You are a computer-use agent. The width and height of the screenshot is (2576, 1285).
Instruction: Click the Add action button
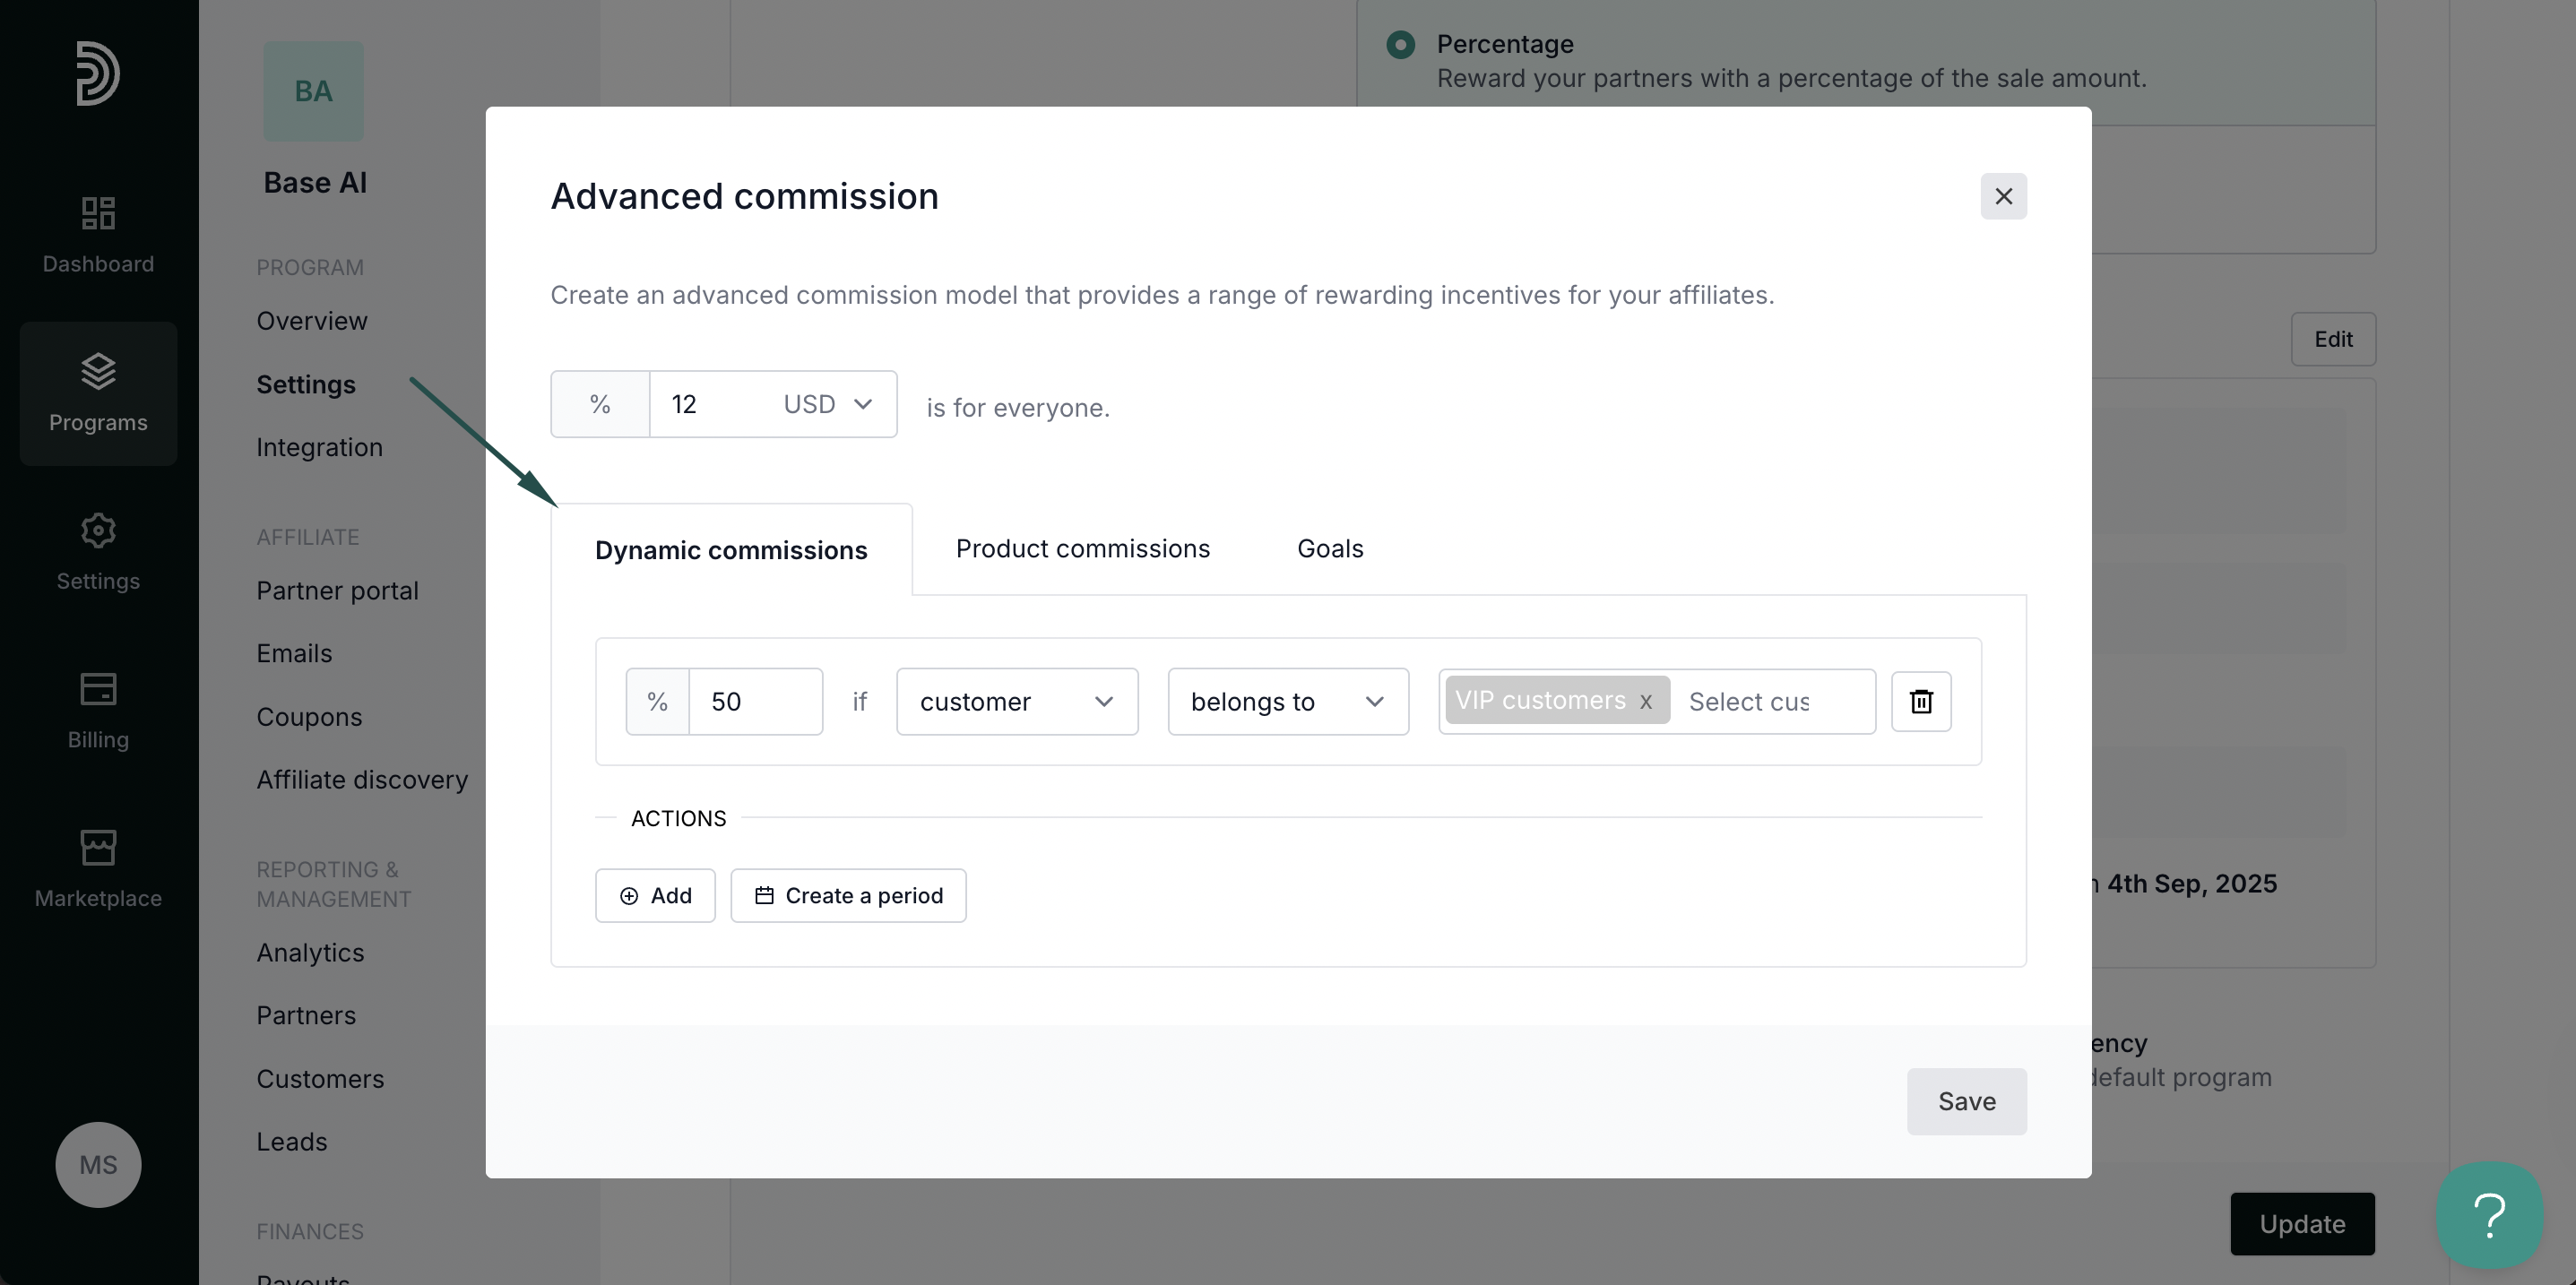pos(655,895)
